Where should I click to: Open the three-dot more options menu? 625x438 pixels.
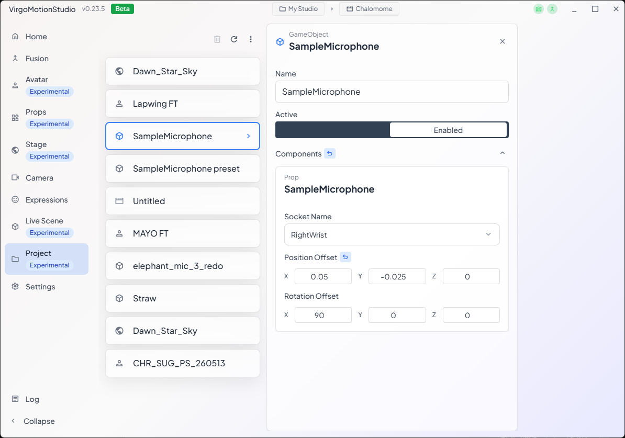click(251, 39)
